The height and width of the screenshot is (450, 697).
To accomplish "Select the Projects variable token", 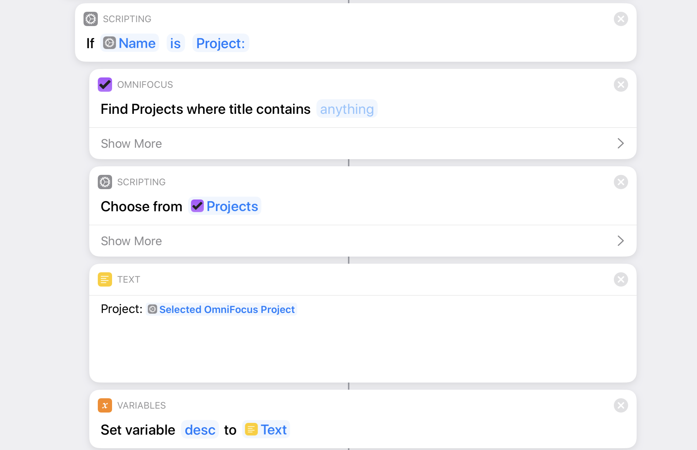I will click(225, 206).
